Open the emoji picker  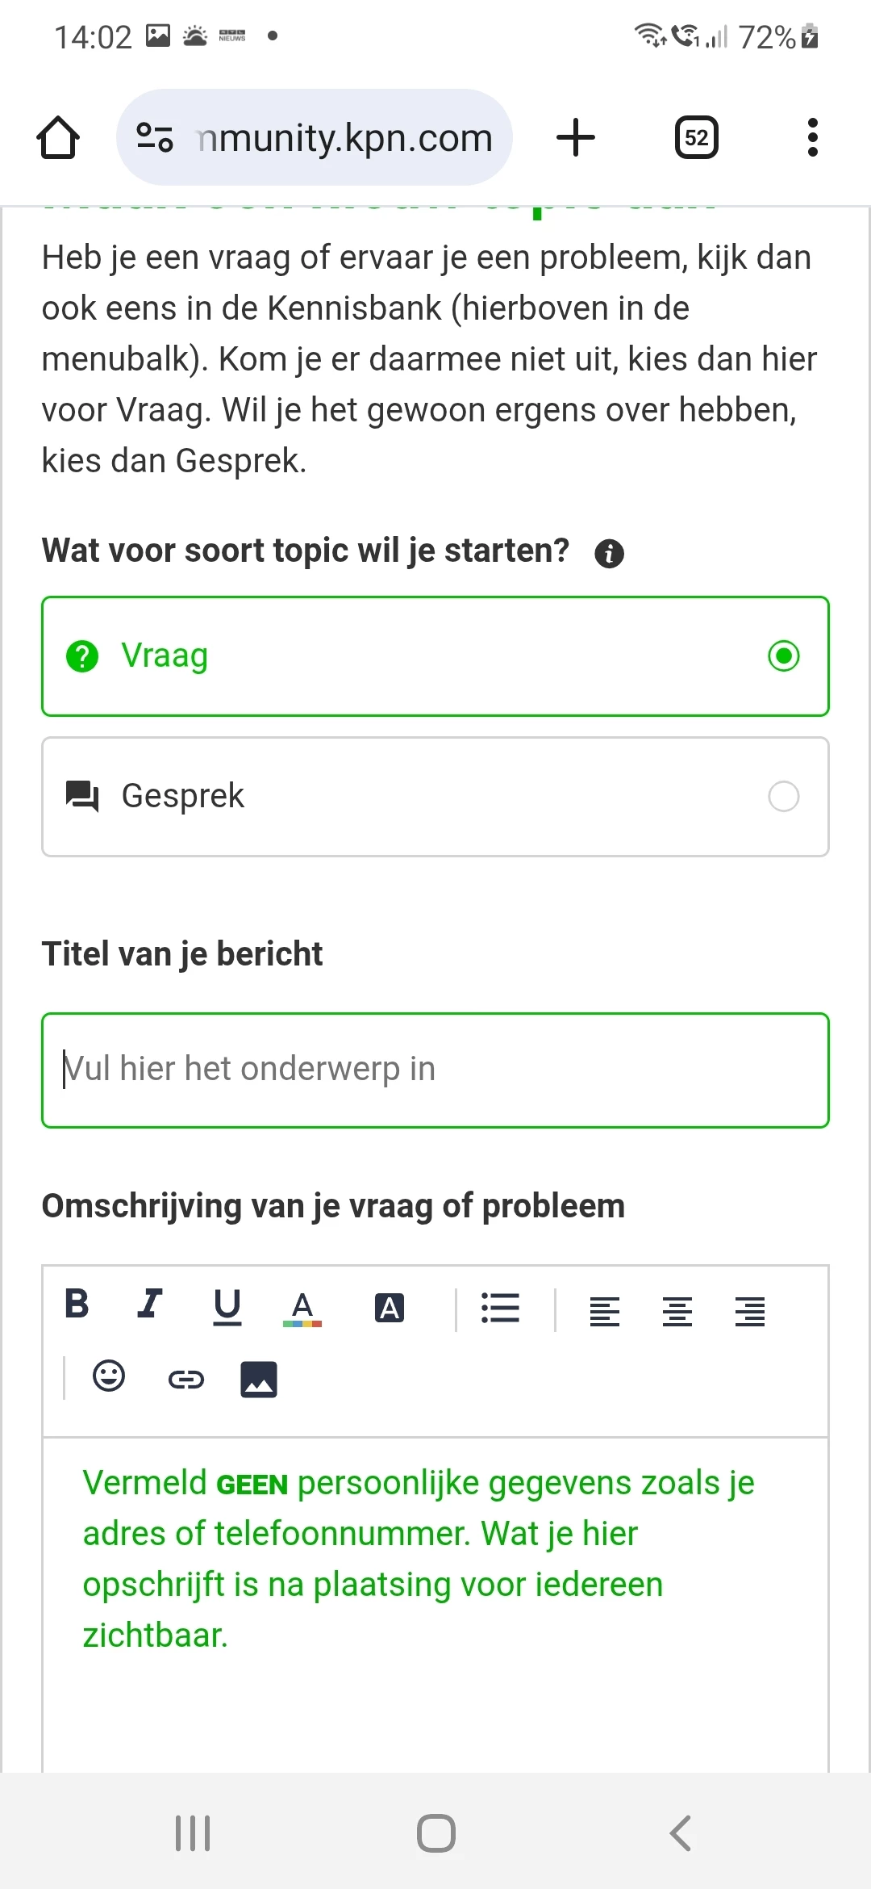[109, 1376]
